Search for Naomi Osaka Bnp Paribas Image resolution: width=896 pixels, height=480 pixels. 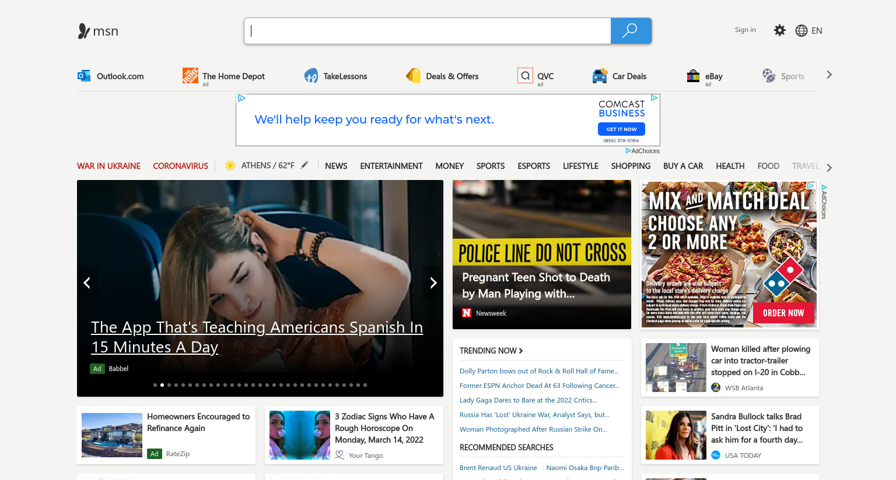click(585, 468)
